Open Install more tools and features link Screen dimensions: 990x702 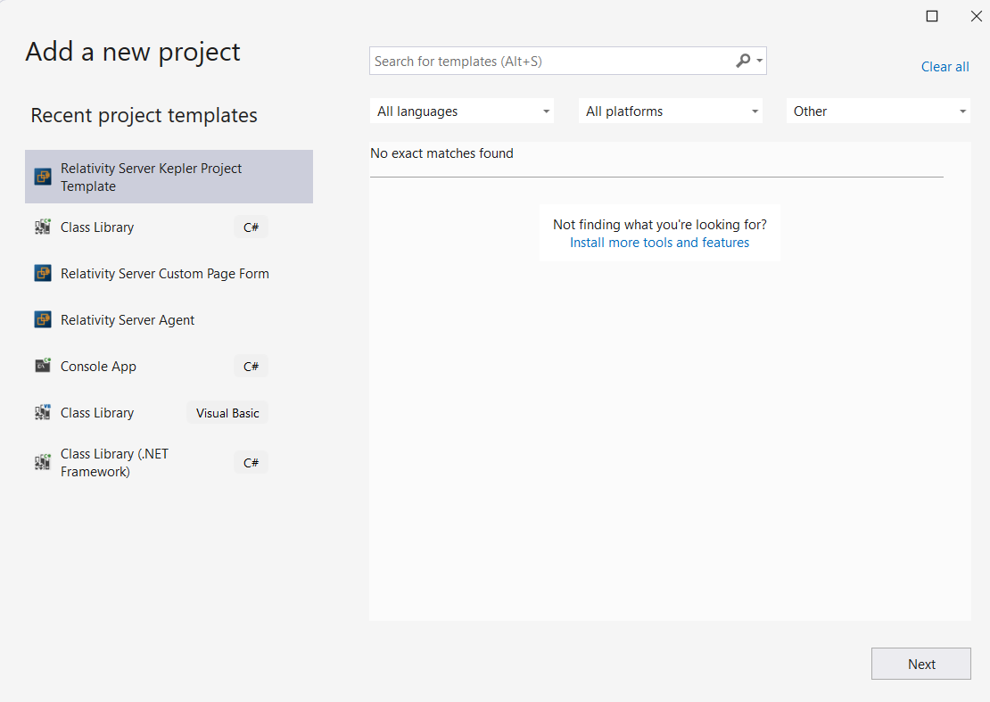tap(659, 243)
